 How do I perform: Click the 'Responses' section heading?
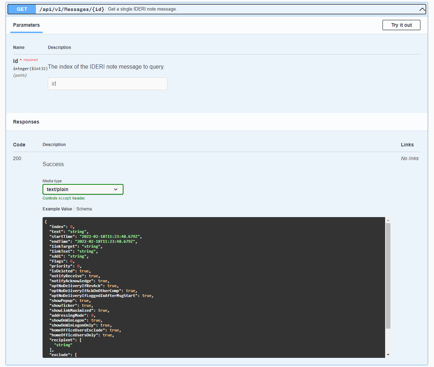(26, 122)
